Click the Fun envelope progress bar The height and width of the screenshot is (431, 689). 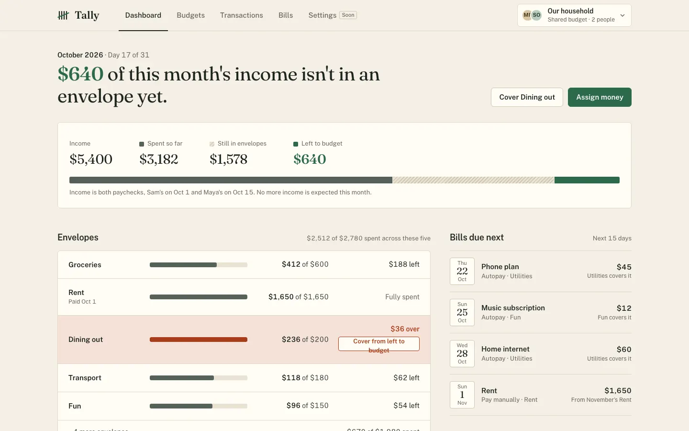(199, 406)
